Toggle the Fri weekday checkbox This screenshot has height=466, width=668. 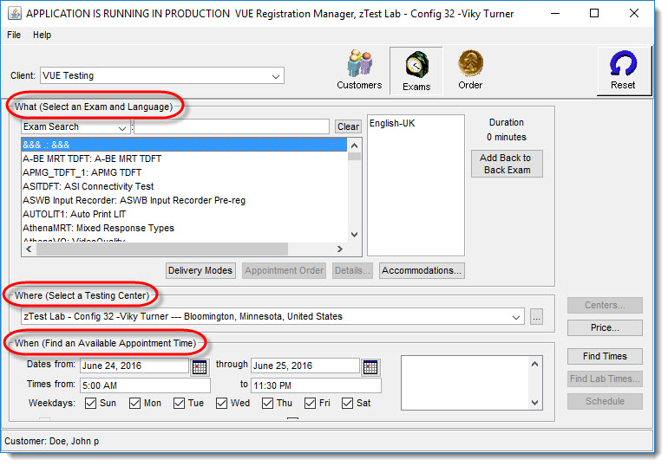[311, 403]
